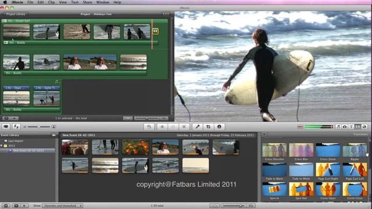372x209 pixels.
Task: Play selected event from beginning at bottom
Action: pos(24,206)
